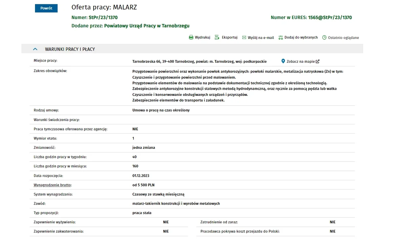Click NIE value for Zatrudnienie od zaraz
The width and height of the screenshot is (393, 244).
tap(333, 222)
